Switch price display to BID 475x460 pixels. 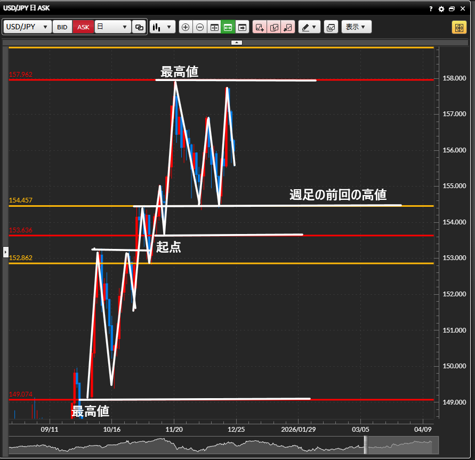coord(62,27)
